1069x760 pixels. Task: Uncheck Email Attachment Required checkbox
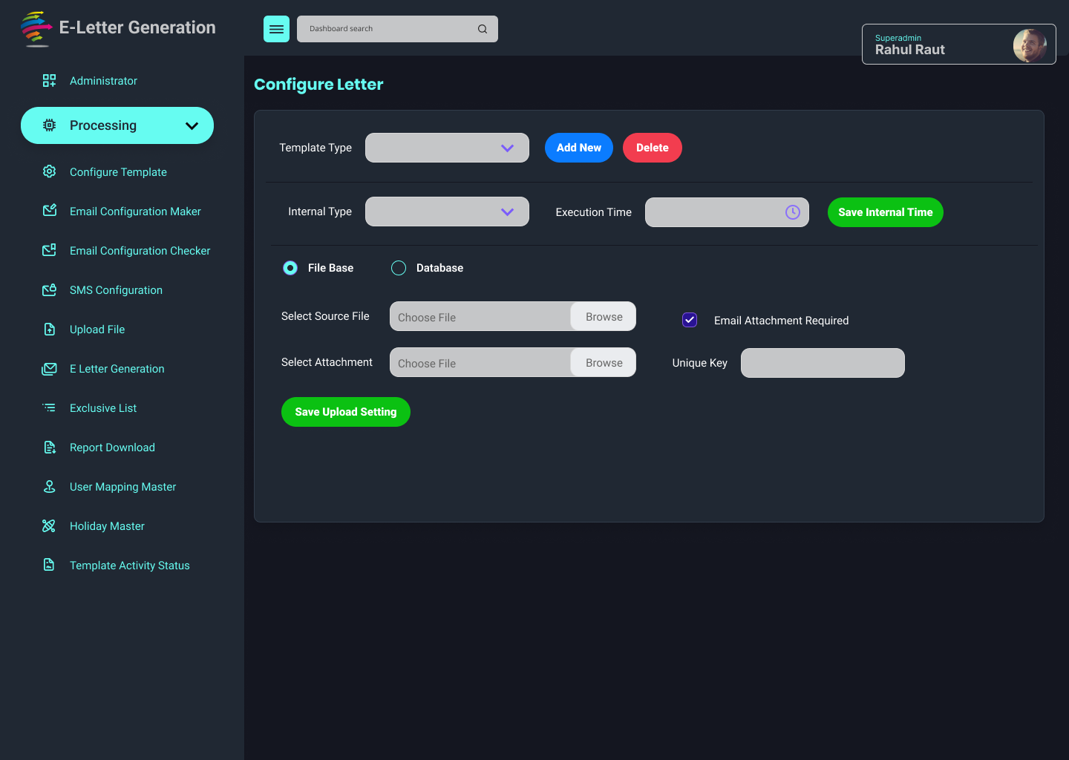click(x=690, y=320)
